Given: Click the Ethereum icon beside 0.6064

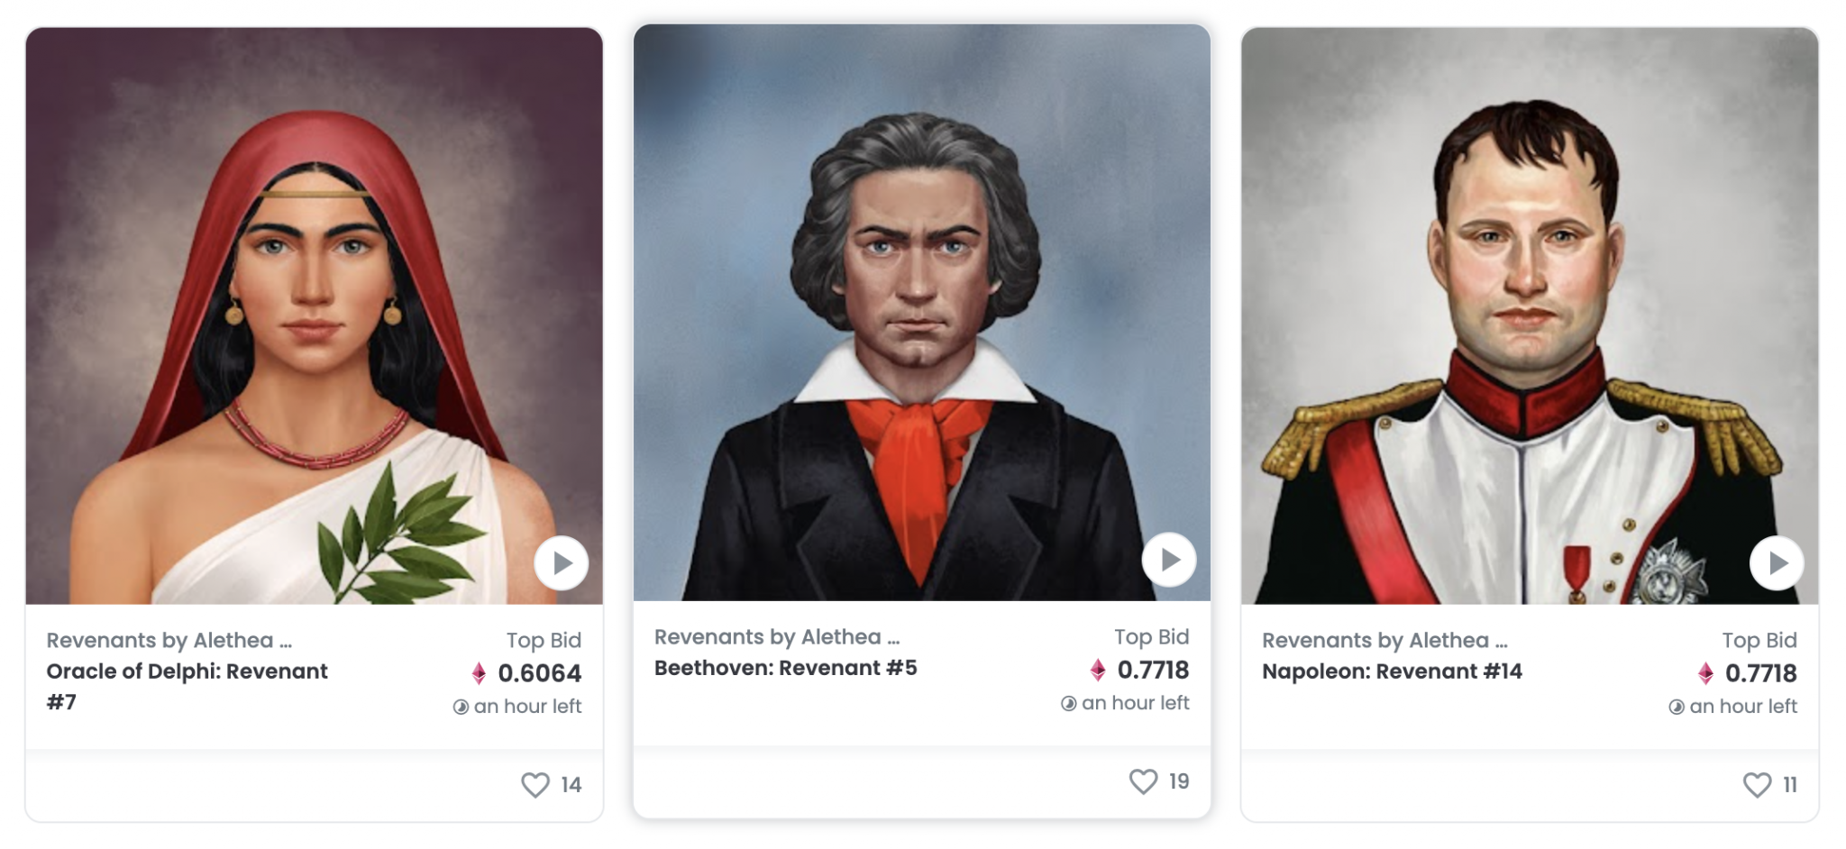Looking at the screenshot, I should tap(479, 673).
